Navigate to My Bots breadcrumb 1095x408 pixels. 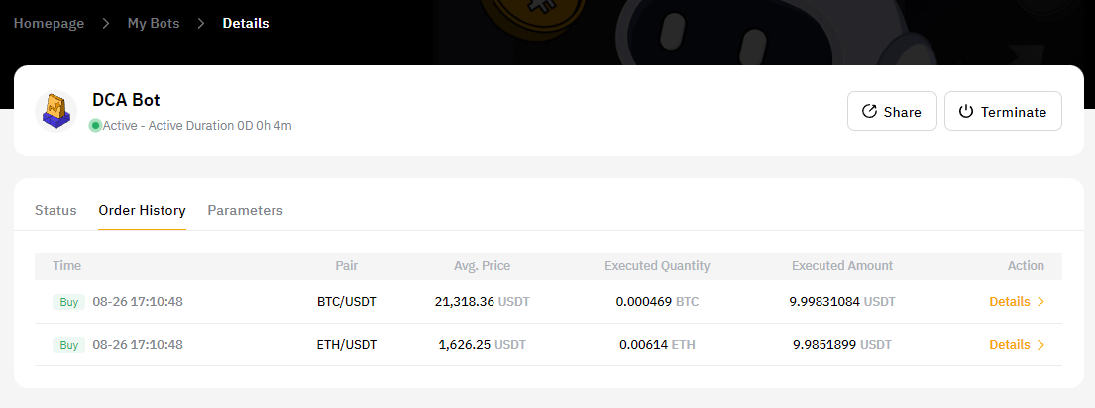154,22
